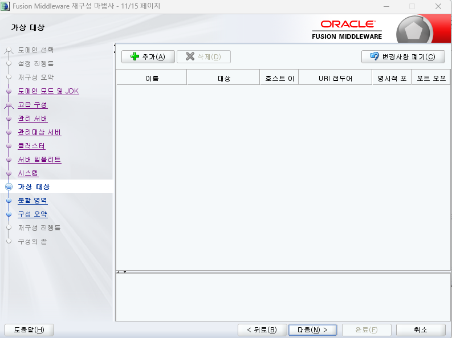Screen dimensions: 452x338
Task: Click the 완료(F) finish button
Action: [367, 330]
